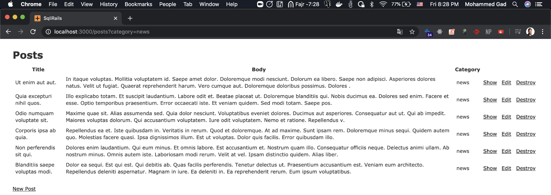Image resolution: width=551 pixels, height=195 pixels.
Task: Open the Notification Center list icon
Action: click(x=539, y=4)
